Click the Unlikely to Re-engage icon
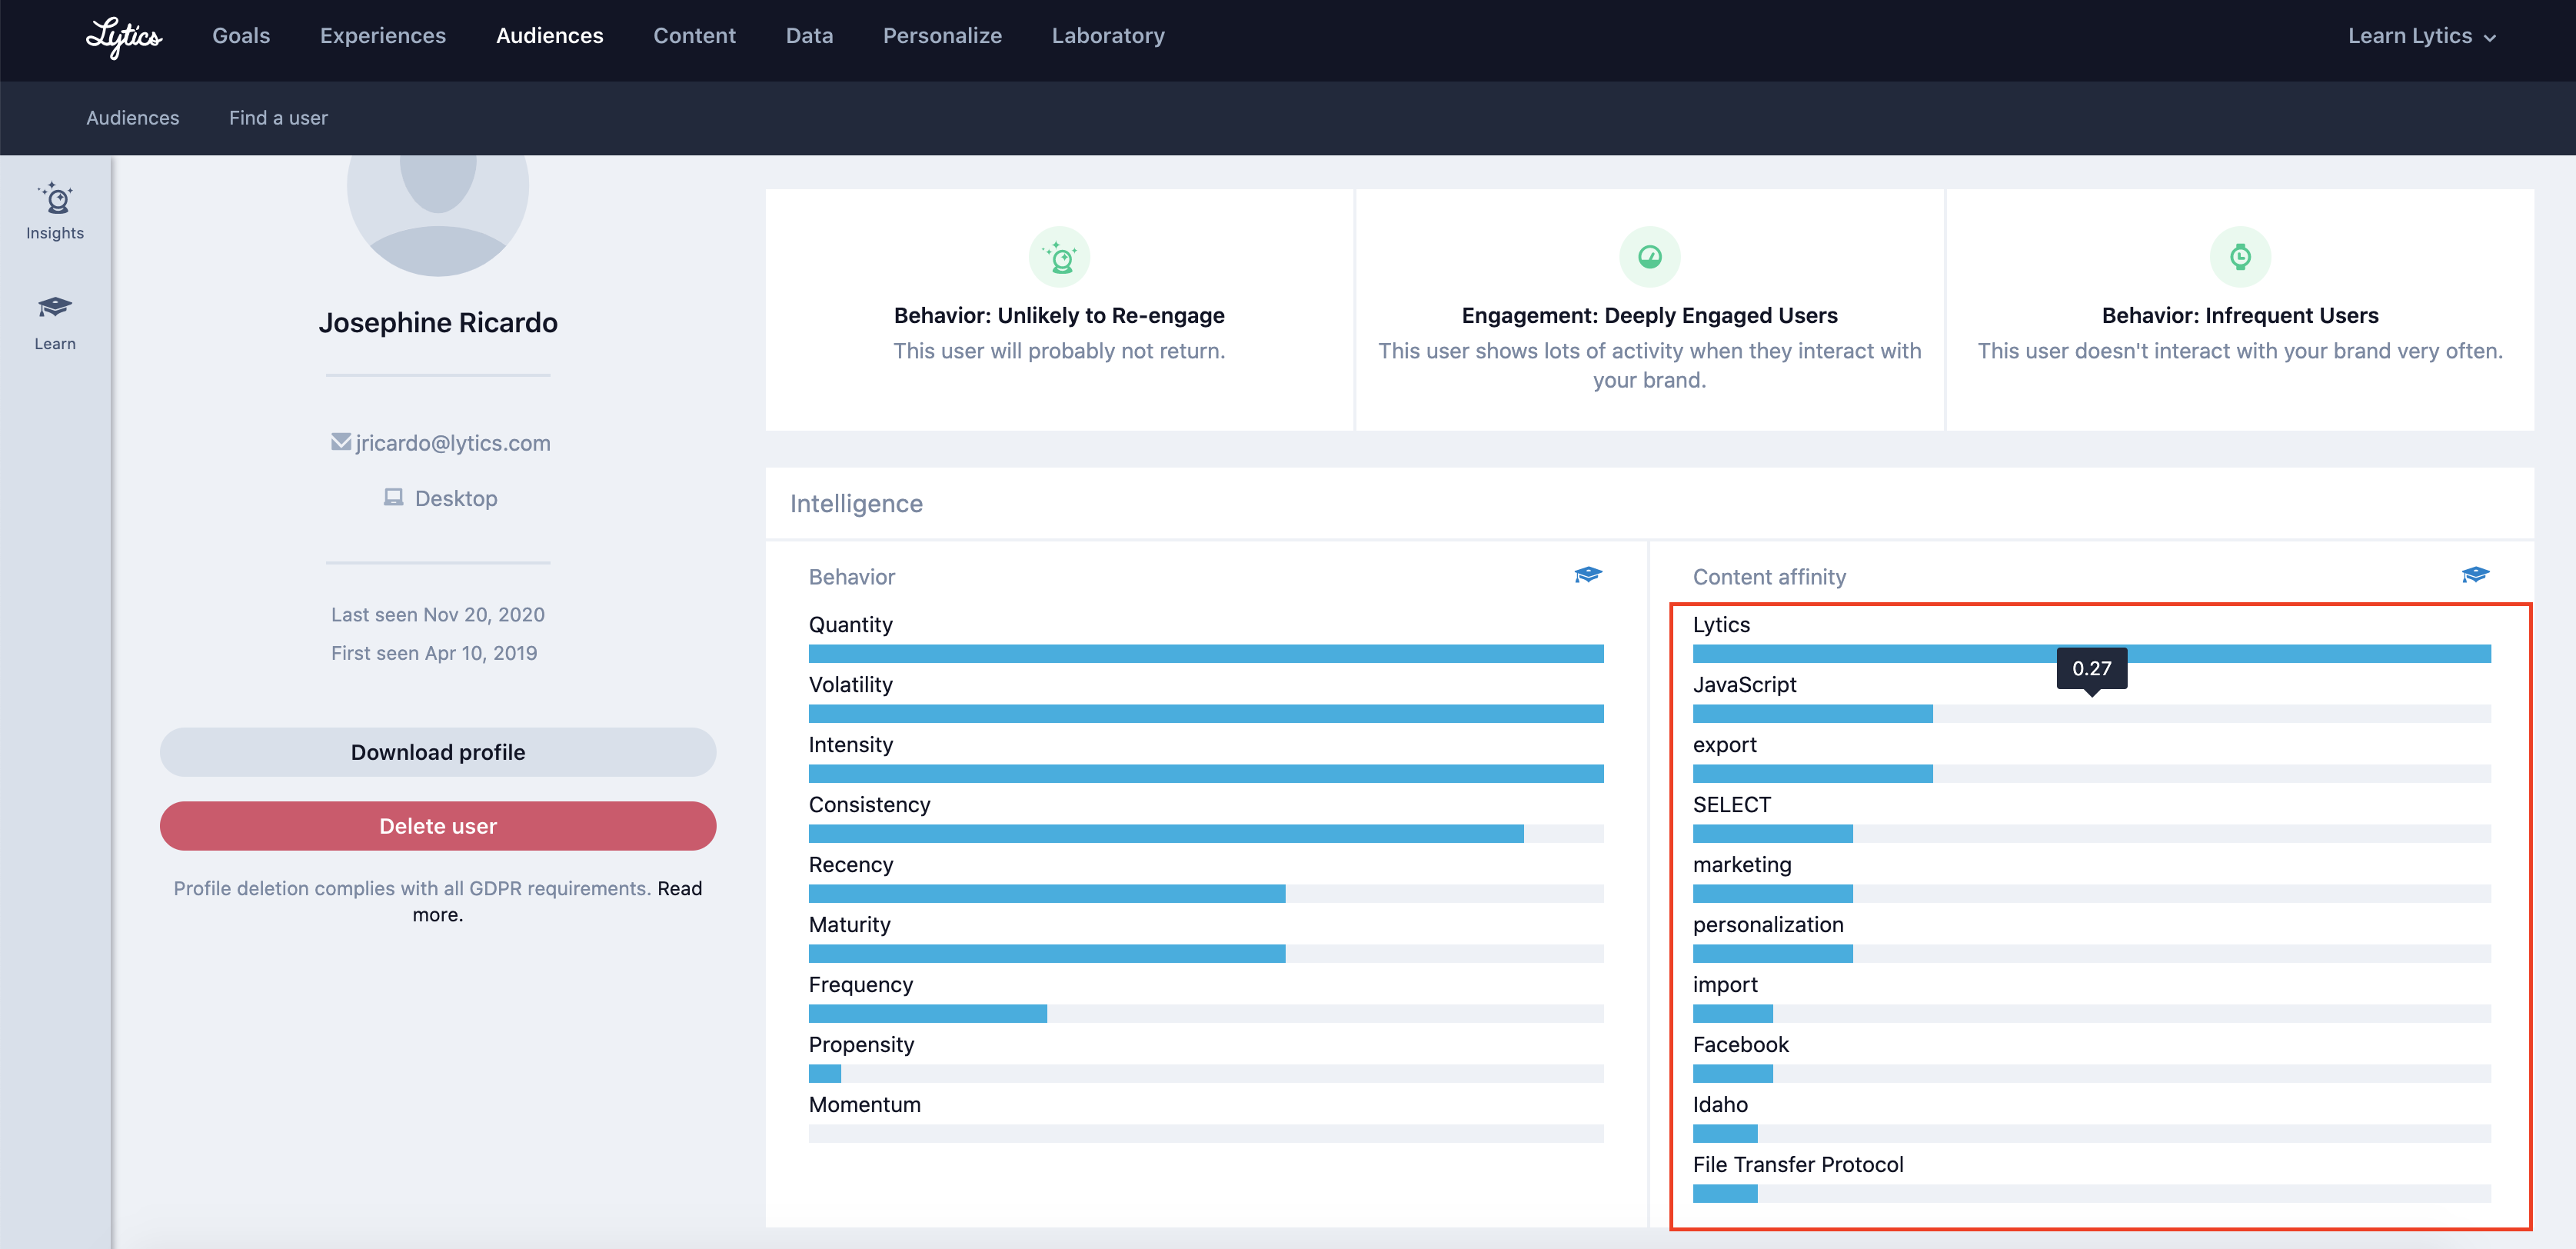Image resolution: width=2576 pixels, height=1249 pixels. click(x=1059, y=257)
